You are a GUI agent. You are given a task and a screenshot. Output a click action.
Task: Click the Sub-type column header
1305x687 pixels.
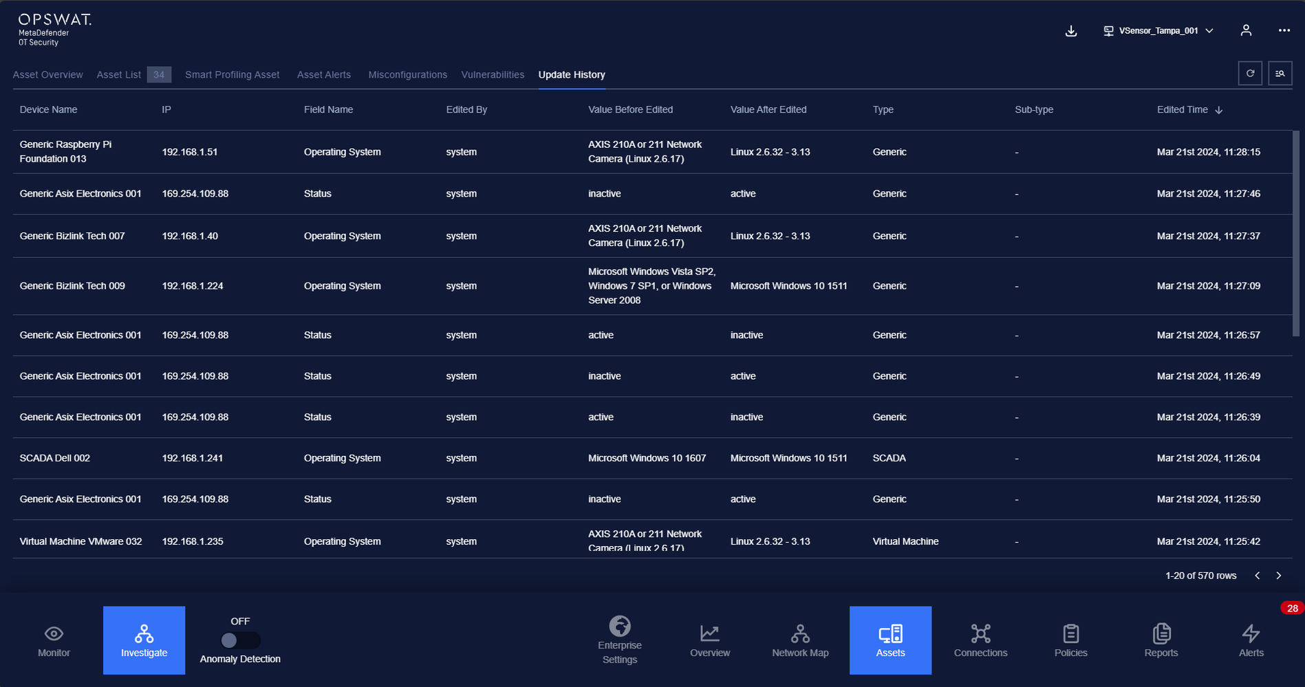click(1034, 109)
